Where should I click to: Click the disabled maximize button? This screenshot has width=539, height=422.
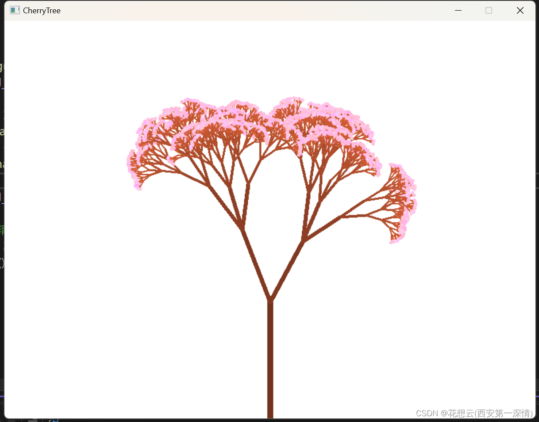pyautogui.click(x=489, y=10)
